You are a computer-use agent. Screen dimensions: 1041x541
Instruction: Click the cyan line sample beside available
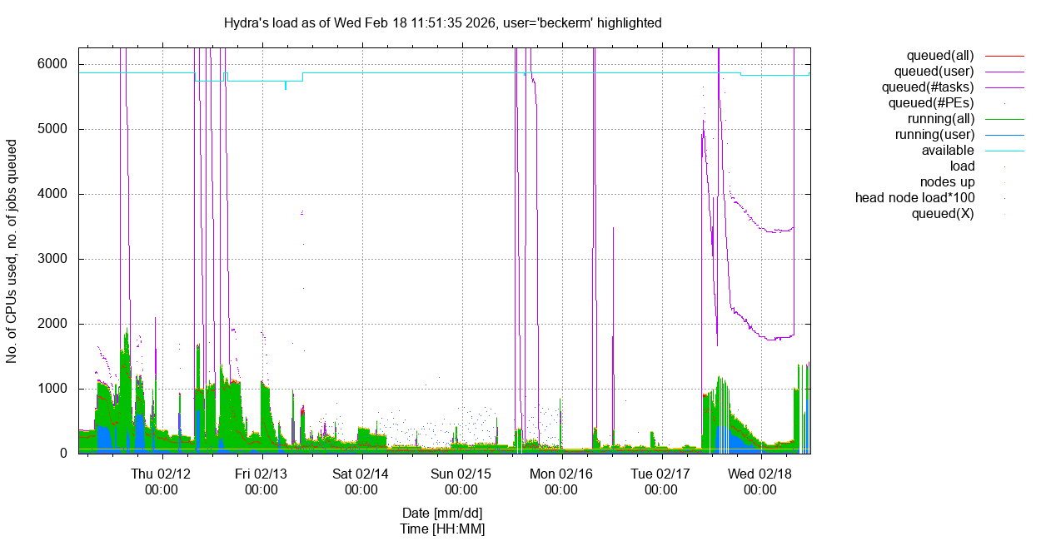click(x=1004, y=151)
